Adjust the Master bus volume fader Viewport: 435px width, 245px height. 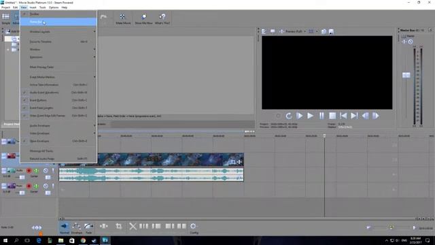pos(406,76)
